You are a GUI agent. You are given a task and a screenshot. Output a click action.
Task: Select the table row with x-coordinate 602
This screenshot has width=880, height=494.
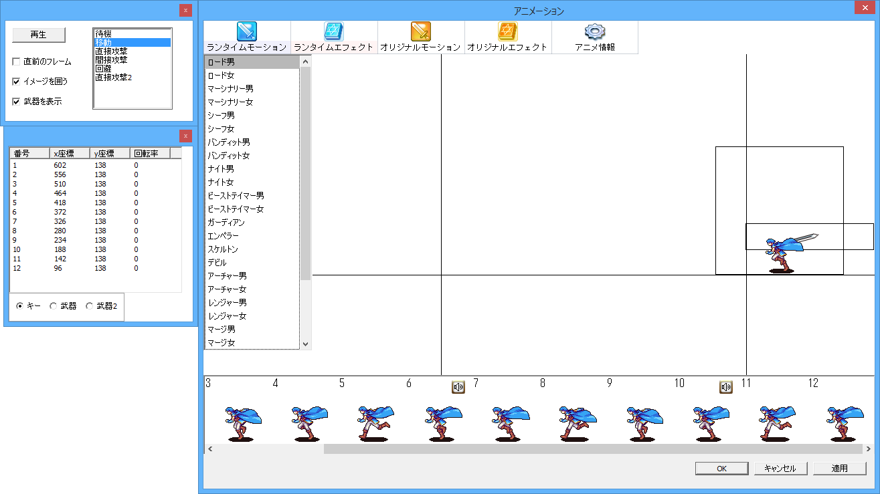pos(95,165)
